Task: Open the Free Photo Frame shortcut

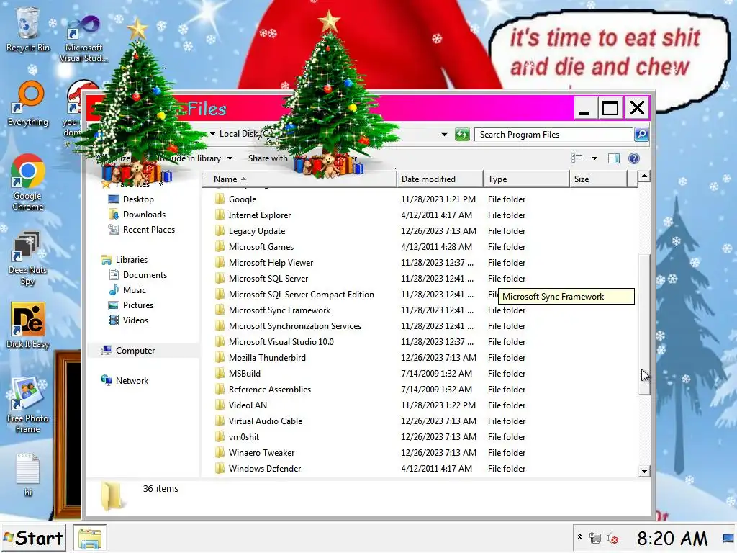Action: coord(28,405)
